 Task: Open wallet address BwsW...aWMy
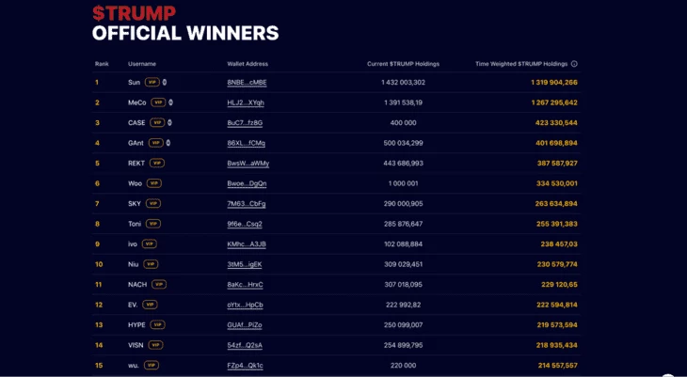pyautogui.click(x=248, y=164)
